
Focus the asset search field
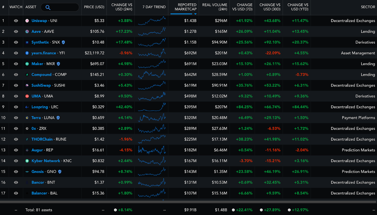pyautogui.click(x=60, y=7)
